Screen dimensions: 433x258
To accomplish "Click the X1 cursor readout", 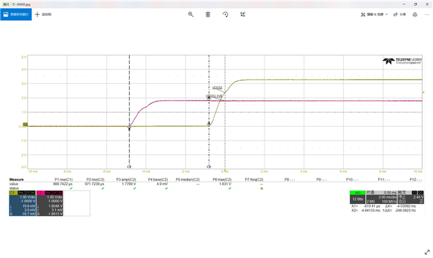I will (x=365, y=206).
